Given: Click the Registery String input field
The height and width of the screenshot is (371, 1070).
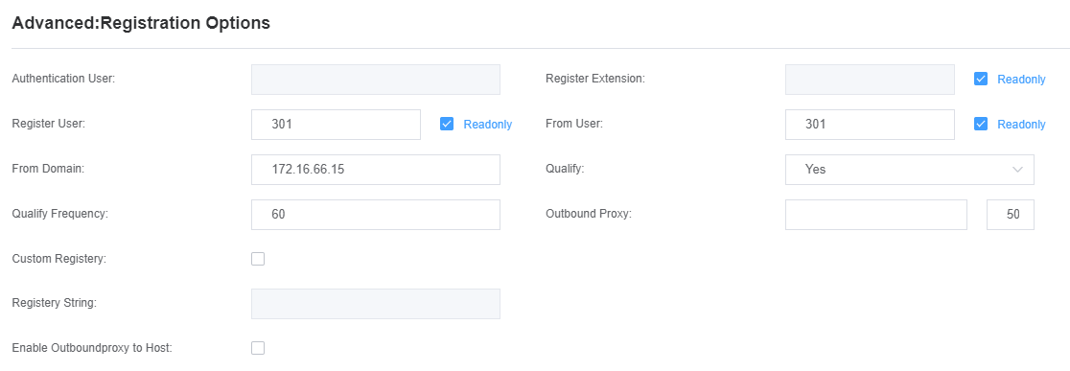Looking at the screenshot, I should [375, 304].
